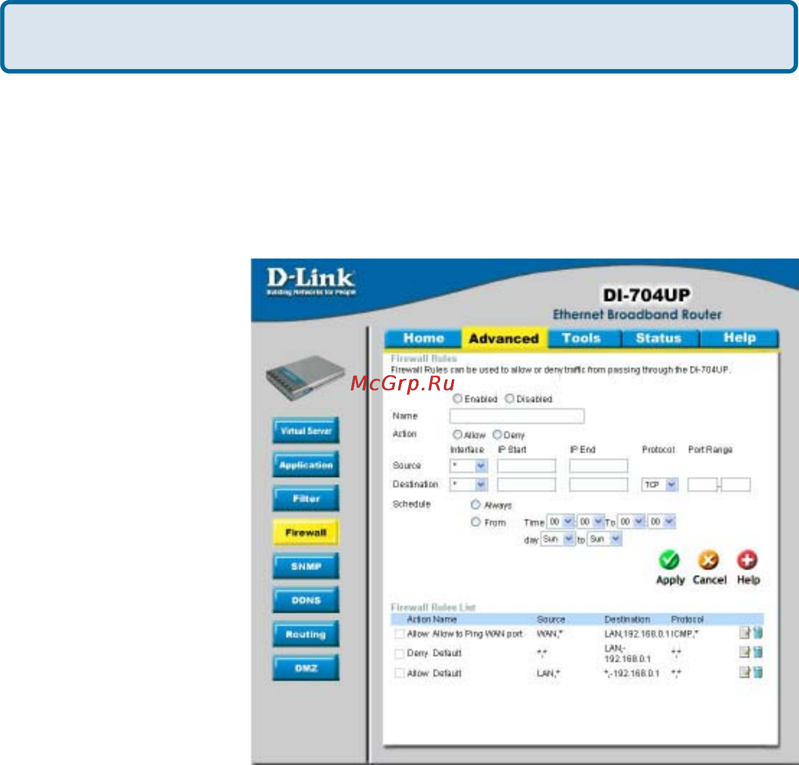799x765 pixels.
Task: Open the Application page
Action: (306, 465)
